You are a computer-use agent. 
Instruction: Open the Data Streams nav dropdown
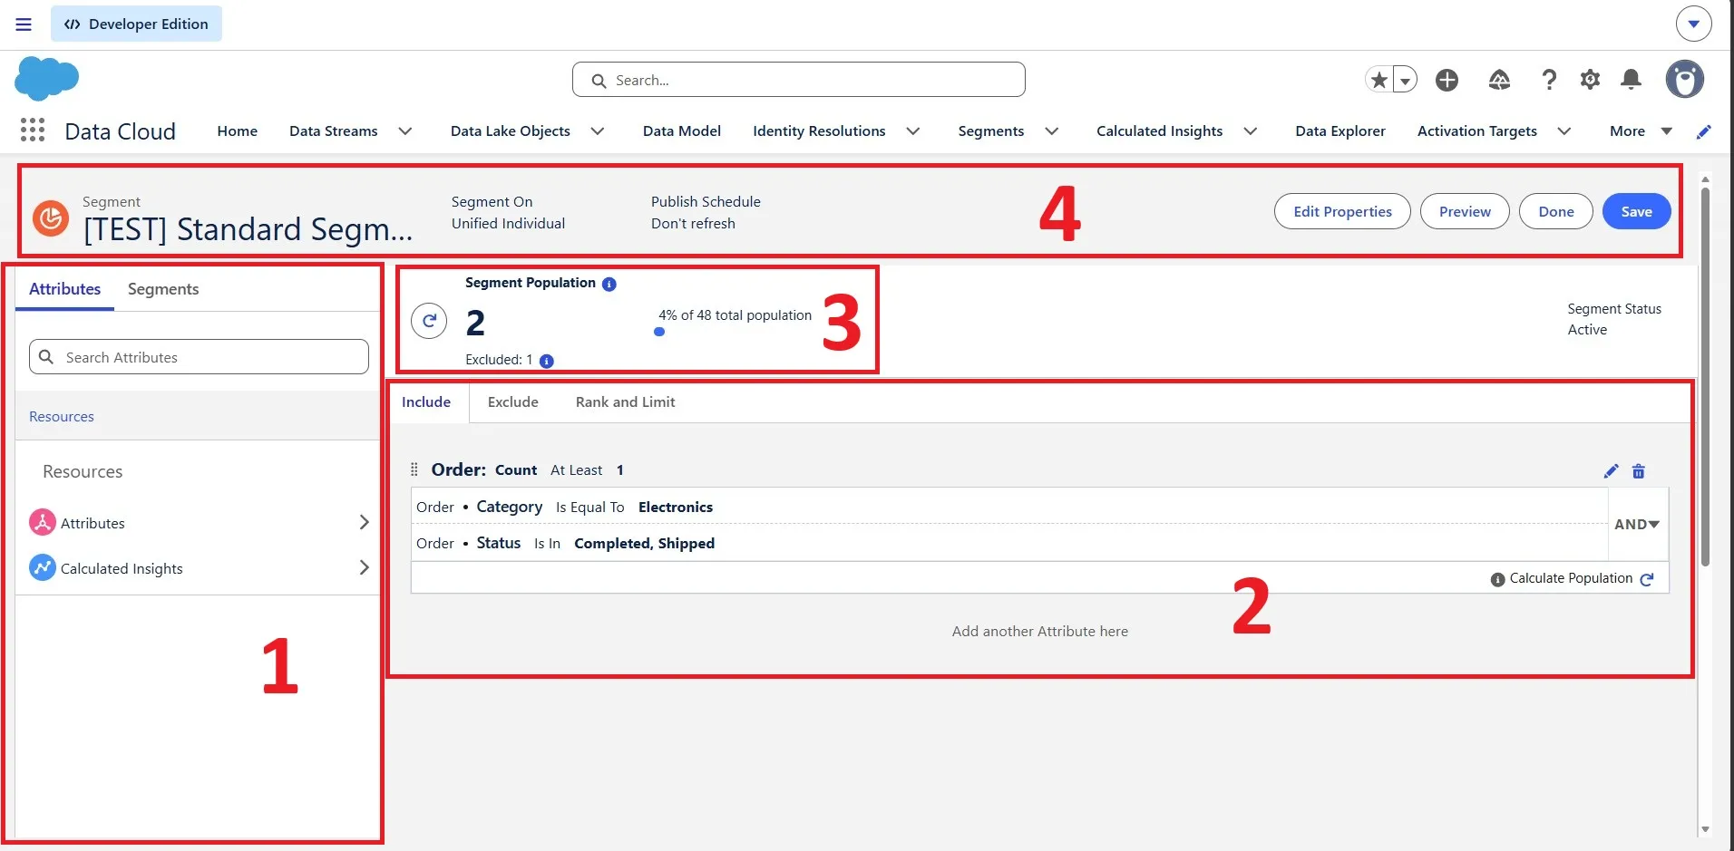pyautogui.click(x=405, y=131)
